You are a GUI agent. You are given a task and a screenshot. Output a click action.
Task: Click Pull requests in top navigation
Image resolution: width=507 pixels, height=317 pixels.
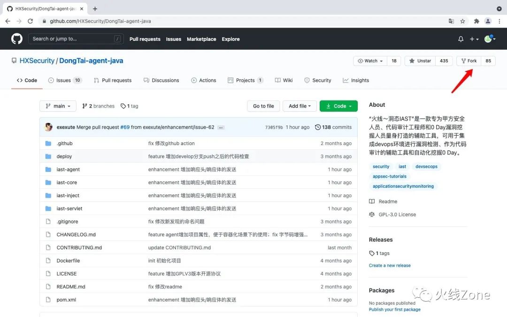(x=145, y=39)
